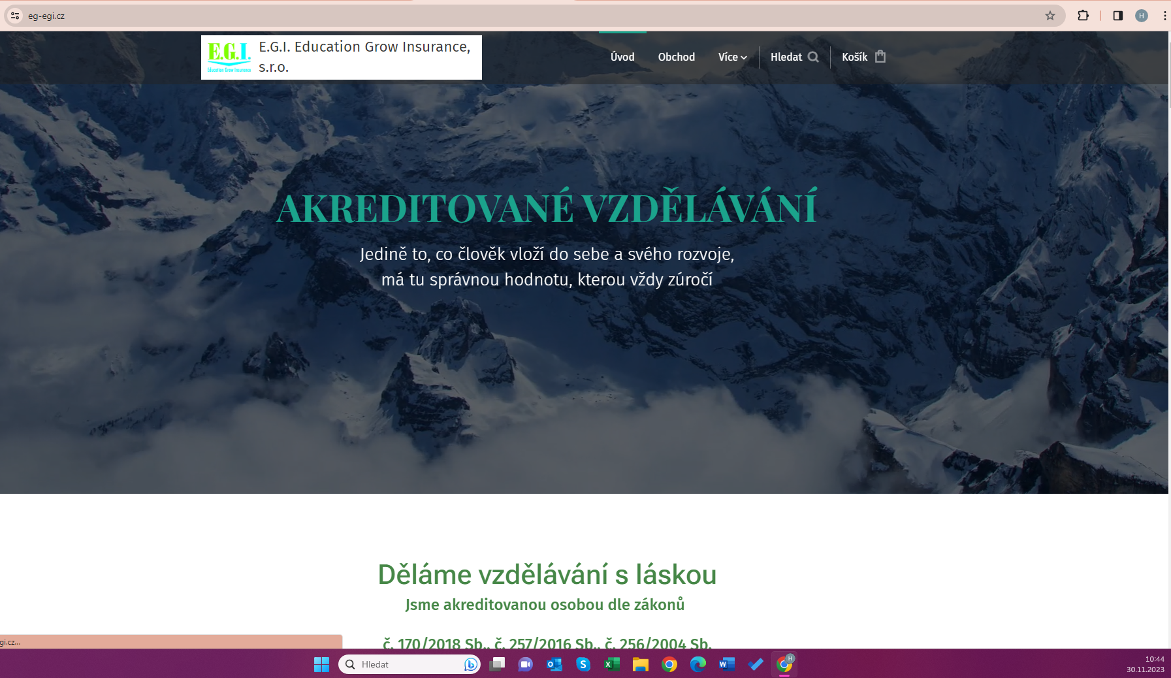Open File Explorer from the taskbar
This screenshot has width=1171, height=678.
(640, 664)
